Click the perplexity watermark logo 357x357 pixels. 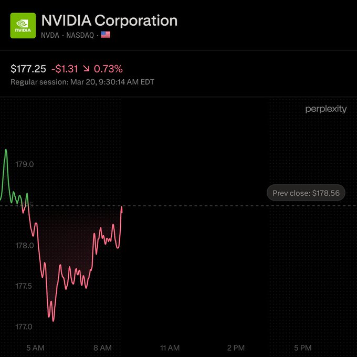[x=326, y=109]
